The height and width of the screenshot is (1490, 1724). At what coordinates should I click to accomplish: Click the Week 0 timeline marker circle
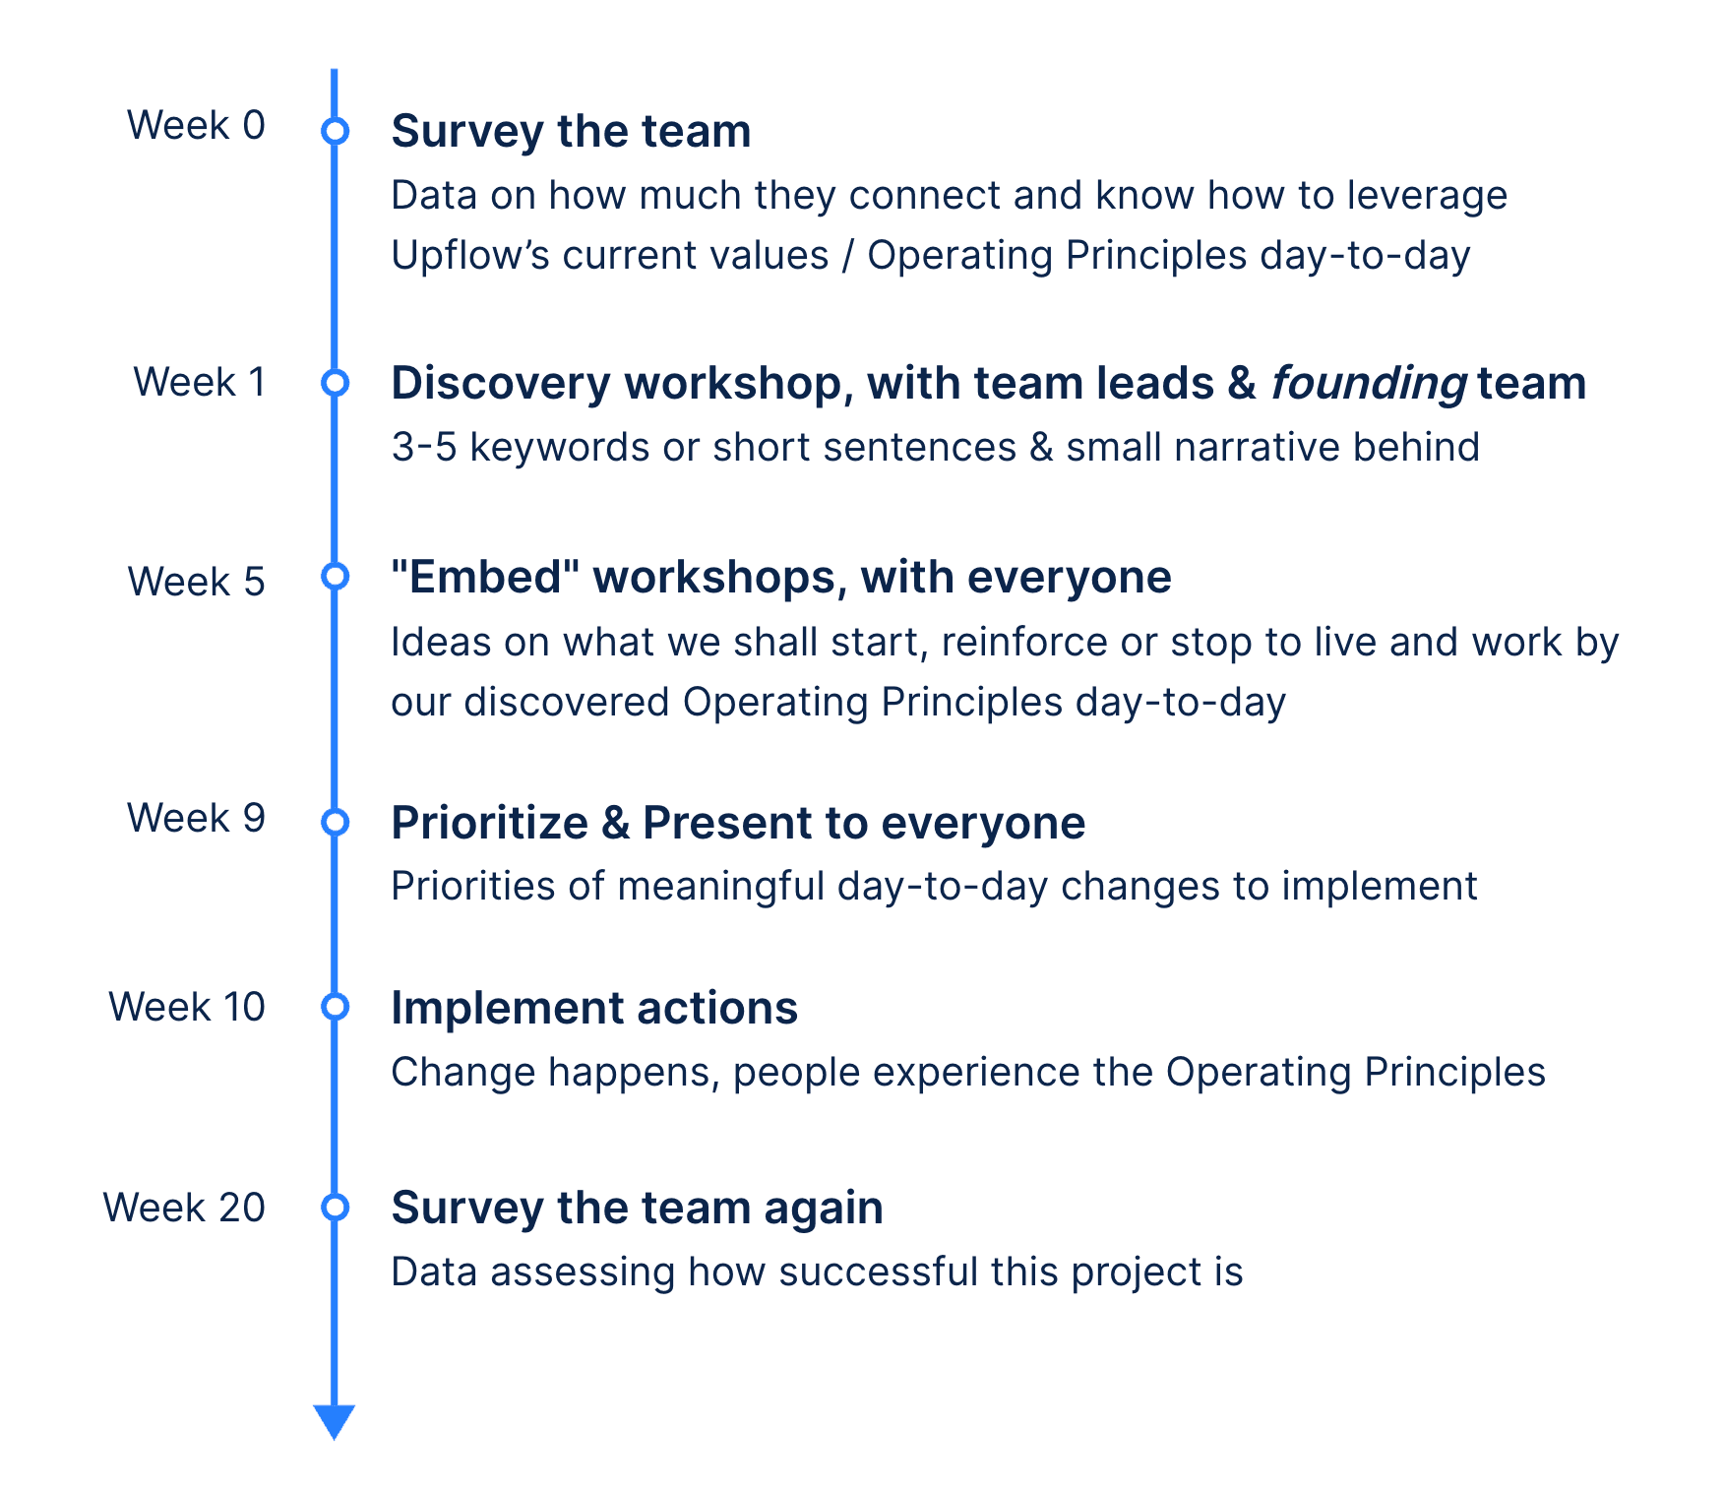(335, 130)
